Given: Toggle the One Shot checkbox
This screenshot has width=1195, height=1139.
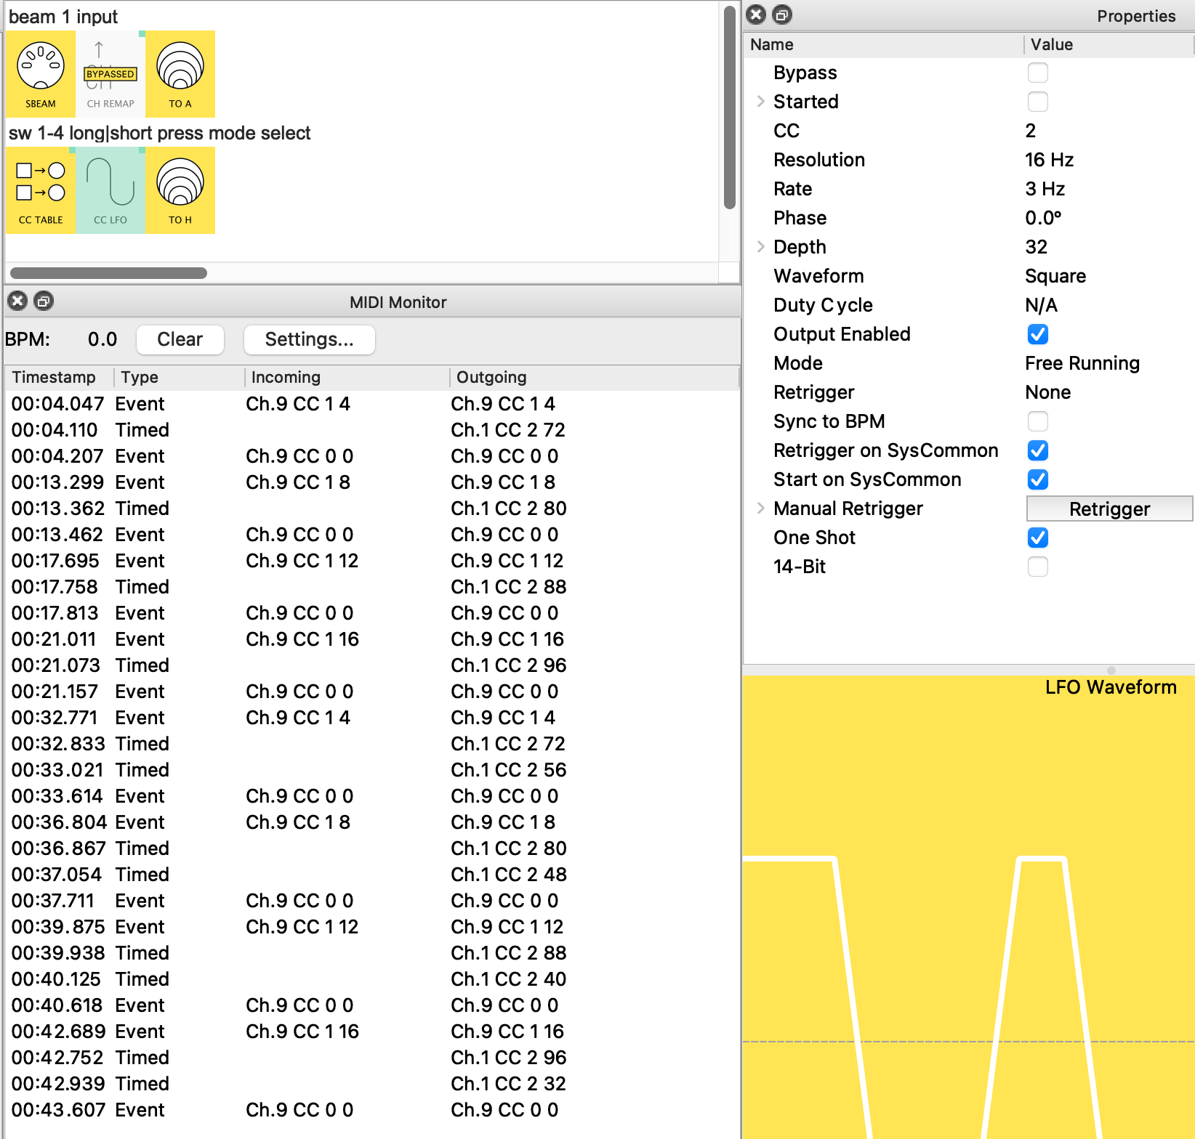Looking at the screenshot, I should tap(1037, 538).
